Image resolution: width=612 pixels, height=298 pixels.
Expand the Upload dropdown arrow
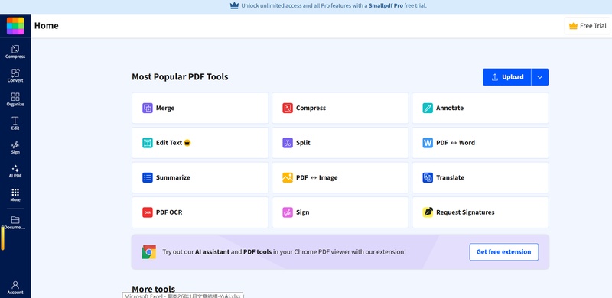[x=540, y=77]
